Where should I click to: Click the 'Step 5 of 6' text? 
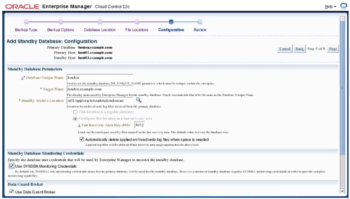[x=316, y=49]
